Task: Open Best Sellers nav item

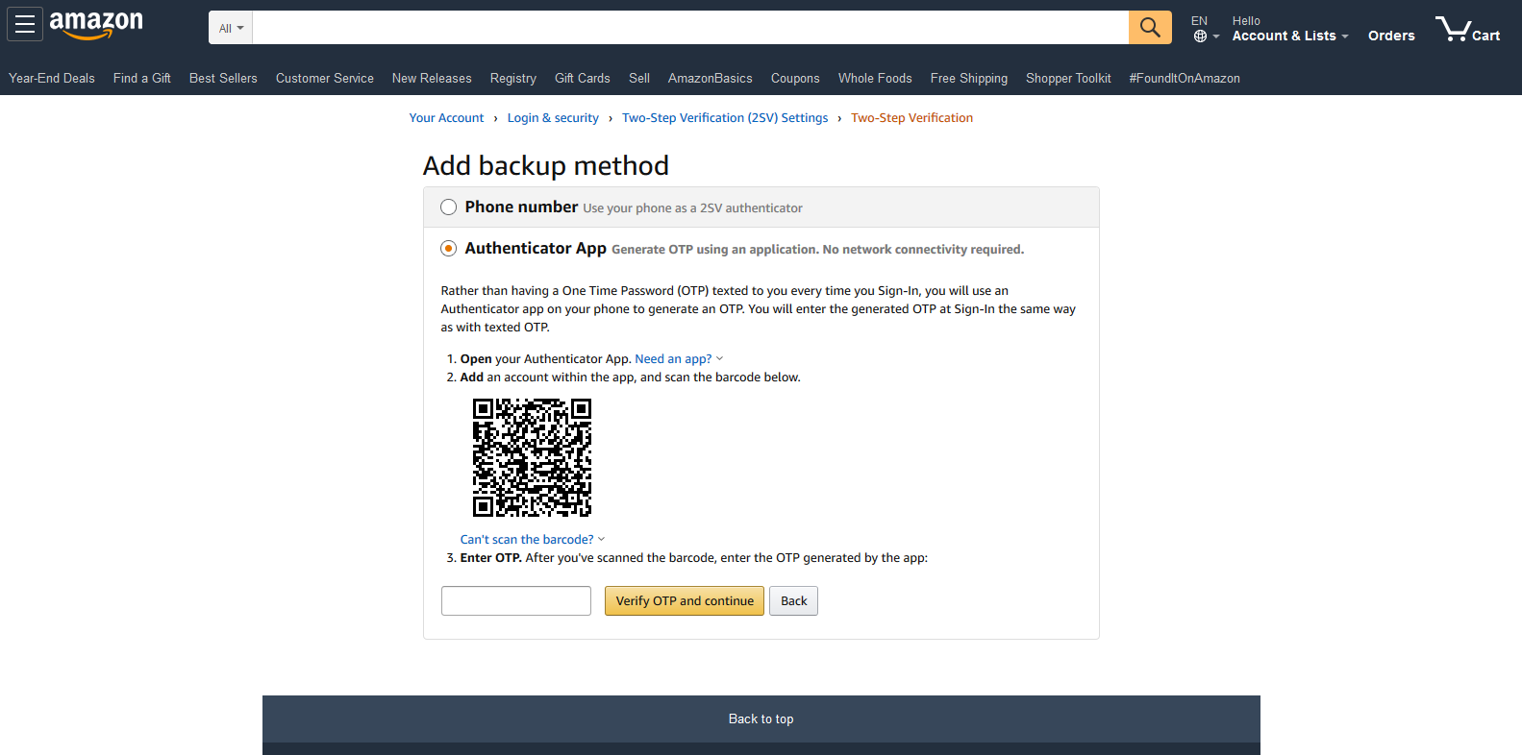Action: [x=223, y=79]
